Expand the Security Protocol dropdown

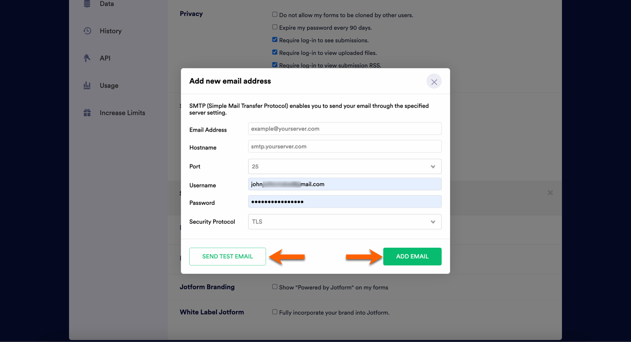coord(344,222)
